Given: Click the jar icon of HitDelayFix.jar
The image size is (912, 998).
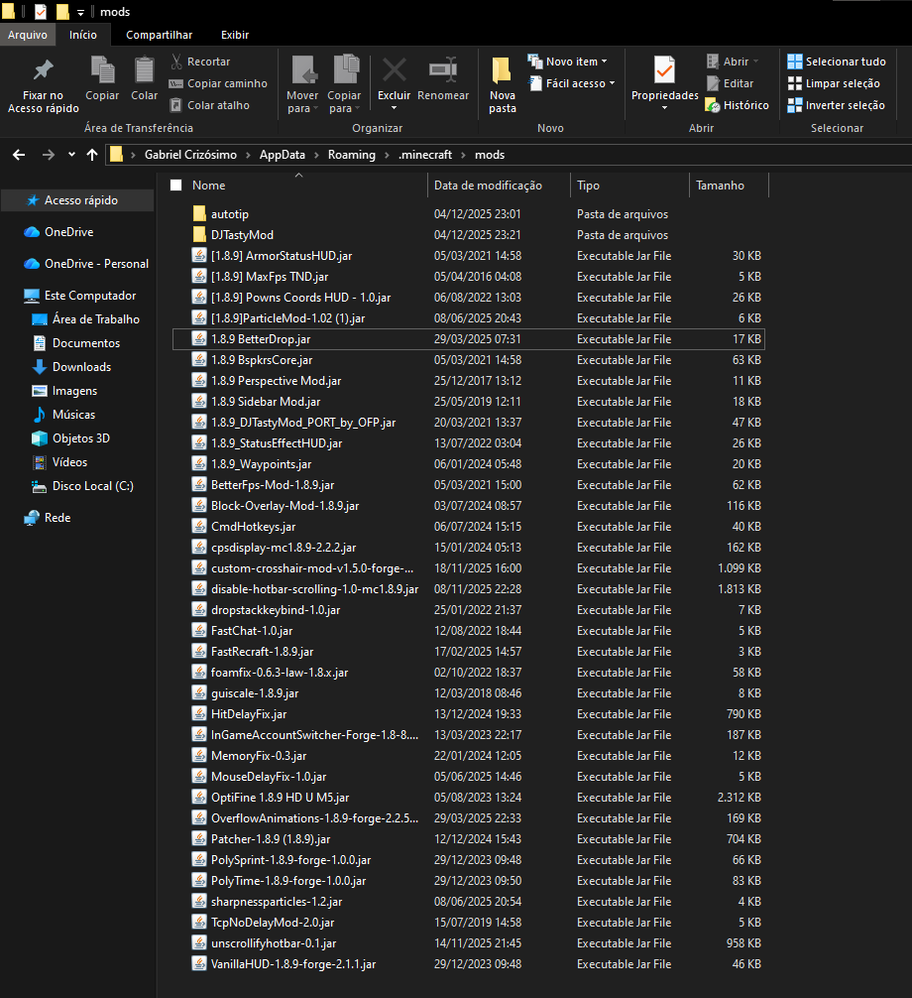Looking at the screenshot, I should (199, 713).
